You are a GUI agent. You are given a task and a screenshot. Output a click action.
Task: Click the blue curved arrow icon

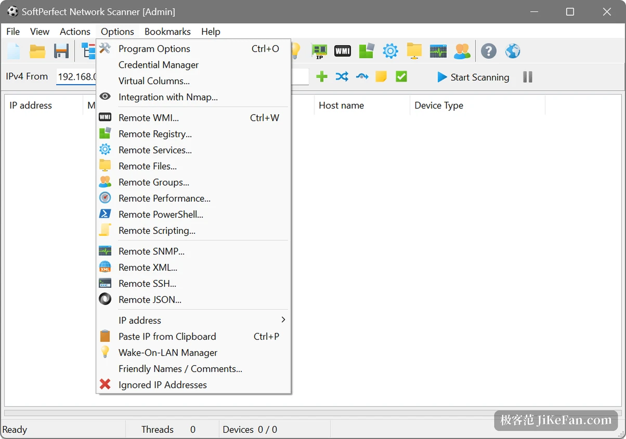(362, 77)
